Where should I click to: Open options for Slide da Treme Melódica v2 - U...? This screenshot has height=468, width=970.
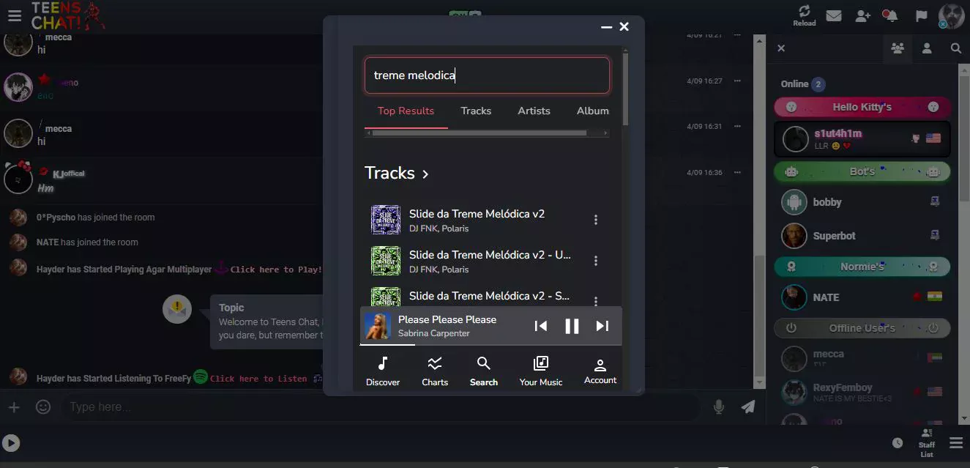click(x=596, y=261)
